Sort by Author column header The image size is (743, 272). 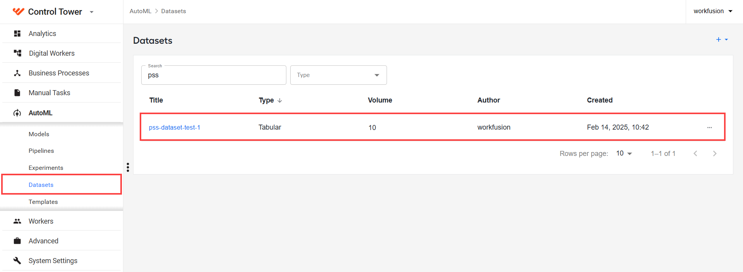(489, 100)
